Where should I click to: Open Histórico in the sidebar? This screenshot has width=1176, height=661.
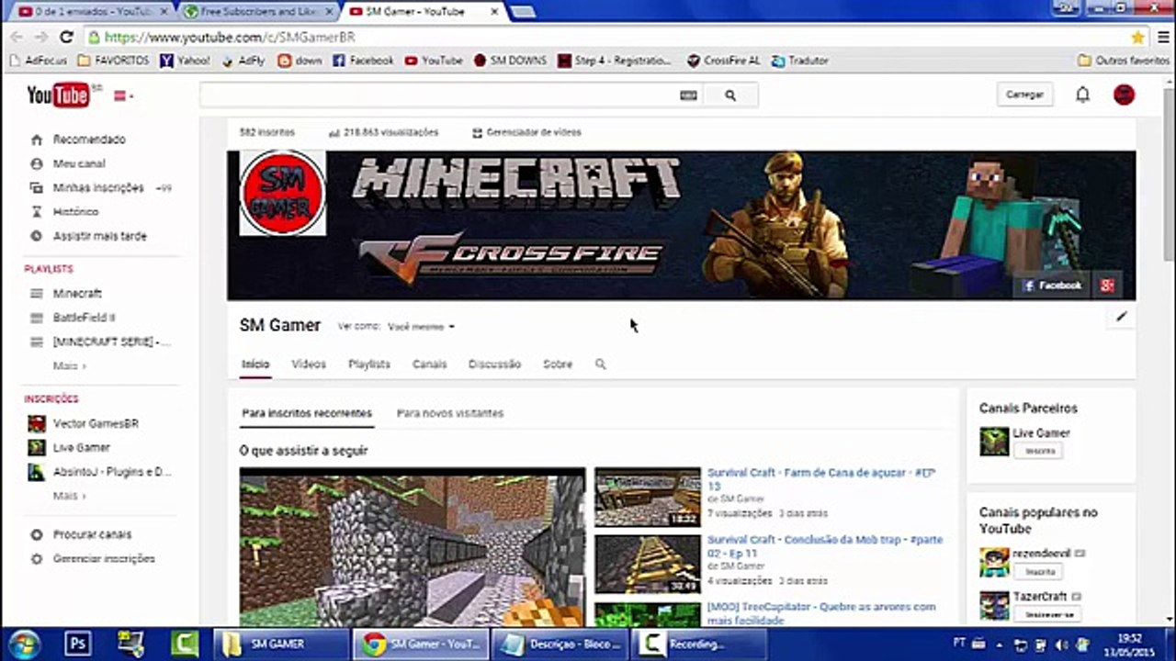75,211
